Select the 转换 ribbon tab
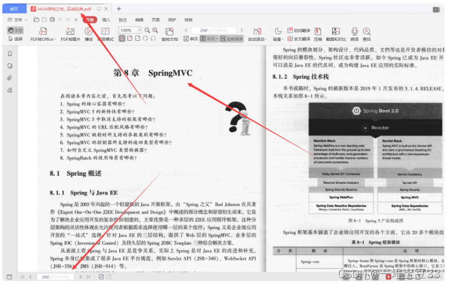 pos(188,20)
